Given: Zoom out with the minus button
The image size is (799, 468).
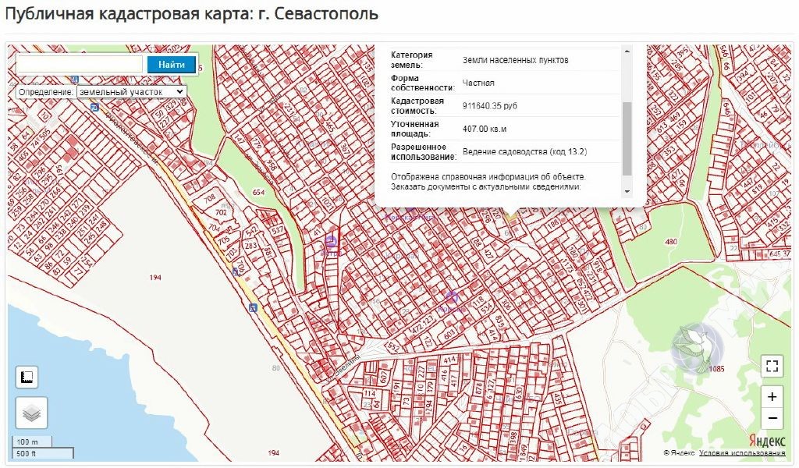Looking at the screenshot, I should 772,419.
